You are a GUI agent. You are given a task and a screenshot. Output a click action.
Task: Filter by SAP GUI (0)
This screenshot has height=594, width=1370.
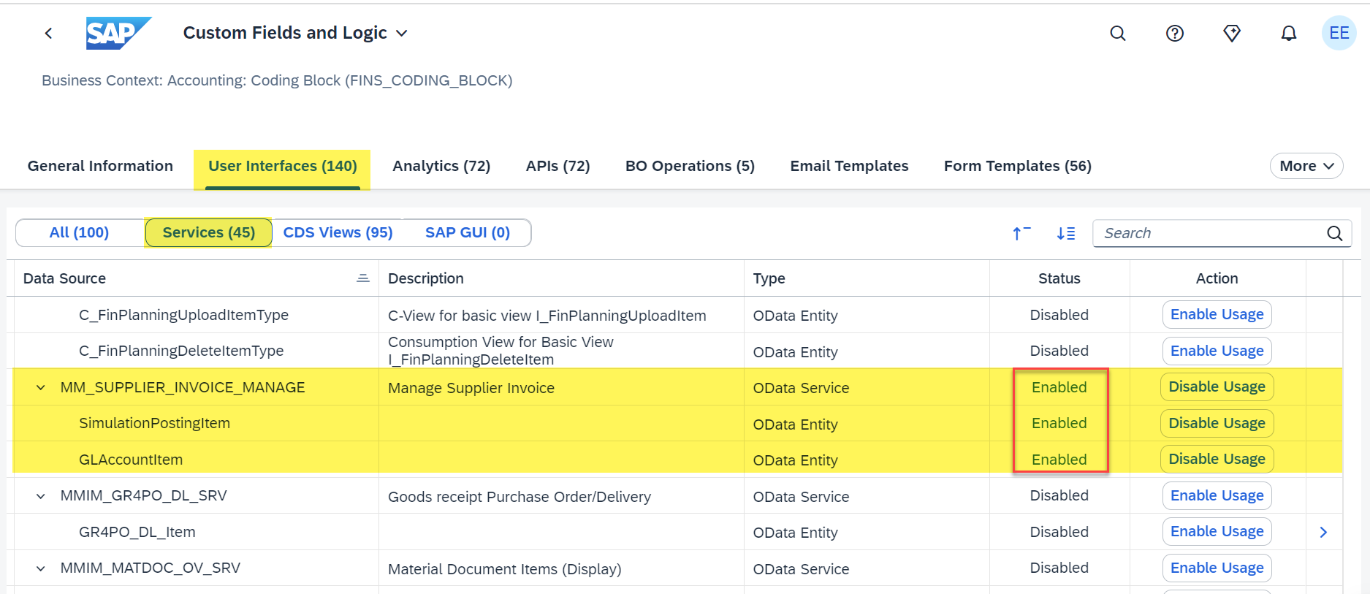468,232
